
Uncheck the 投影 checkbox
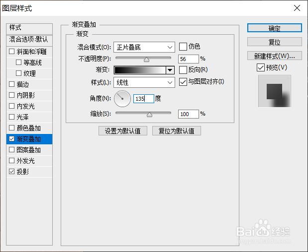12,172
